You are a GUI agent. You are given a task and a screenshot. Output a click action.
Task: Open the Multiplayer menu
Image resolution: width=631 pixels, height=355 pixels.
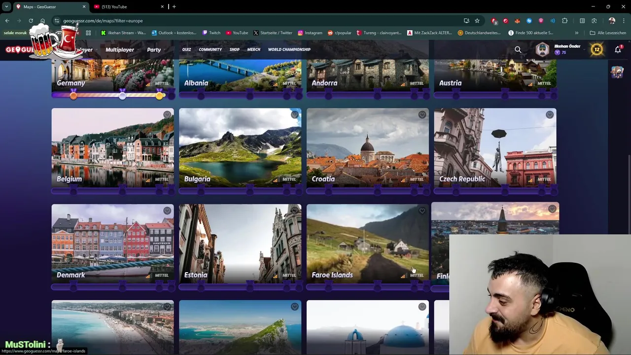pos(120,50)
